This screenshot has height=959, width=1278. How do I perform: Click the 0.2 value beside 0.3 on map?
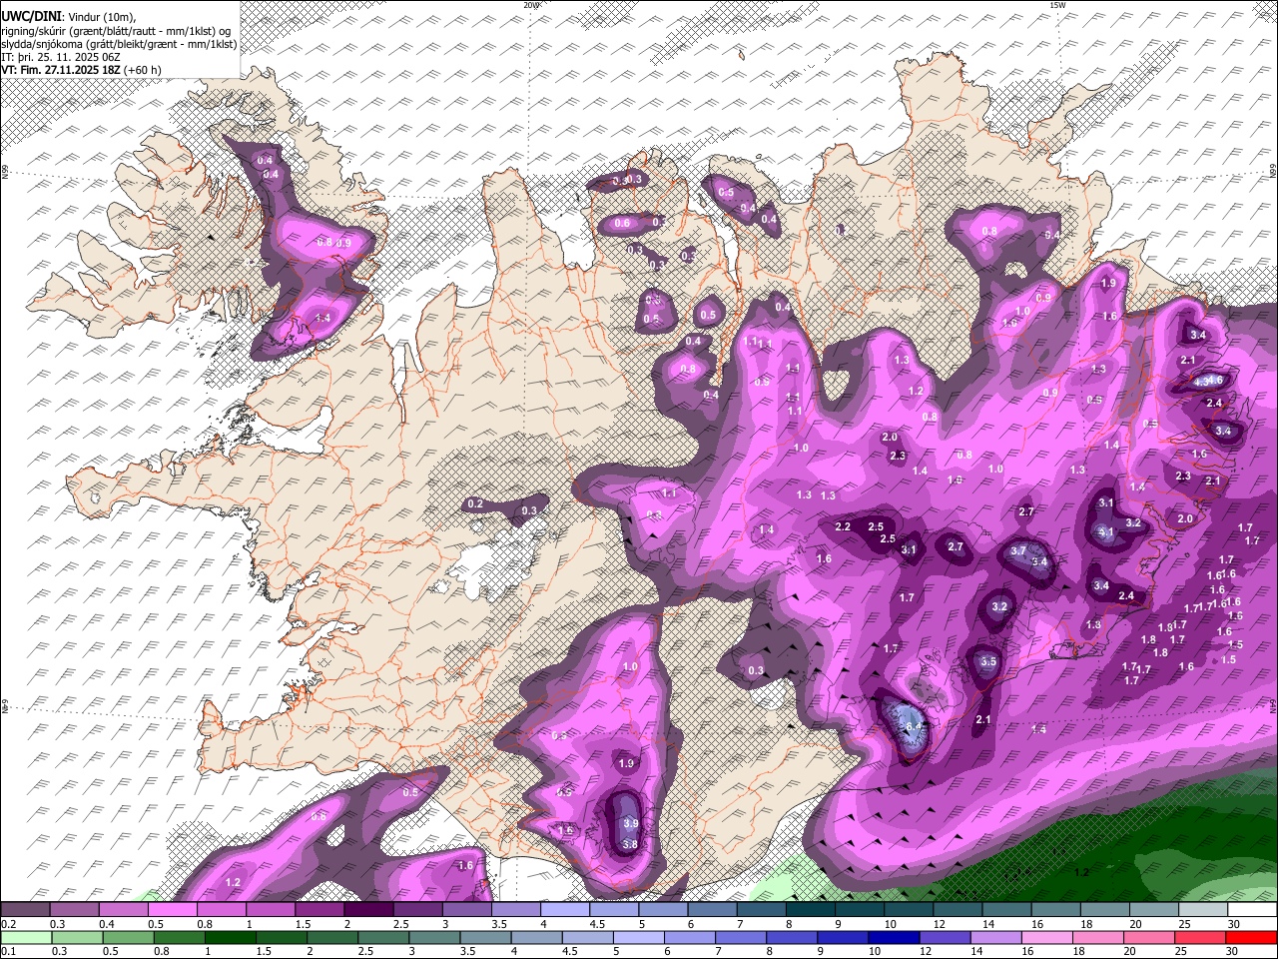click(x=475, y=503)
